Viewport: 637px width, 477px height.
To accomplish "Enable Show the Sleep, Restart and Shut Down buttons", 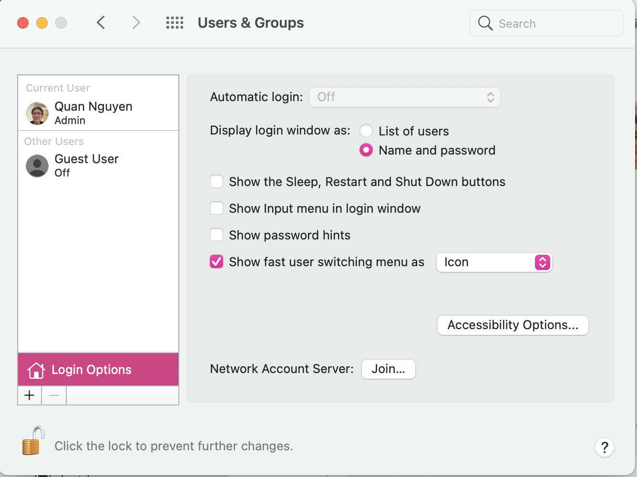I will pos(216,182).
